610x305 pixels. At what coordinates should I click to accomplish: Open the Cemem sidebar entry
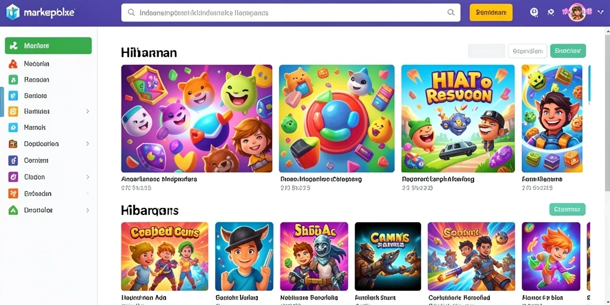(36, 160)
